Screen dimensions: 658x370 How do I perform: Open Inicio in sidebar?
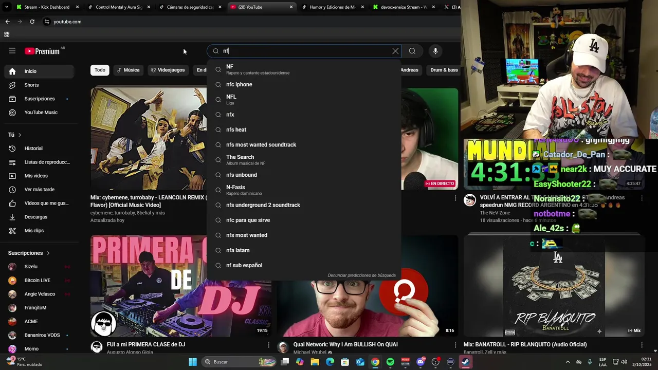(39, 71)
